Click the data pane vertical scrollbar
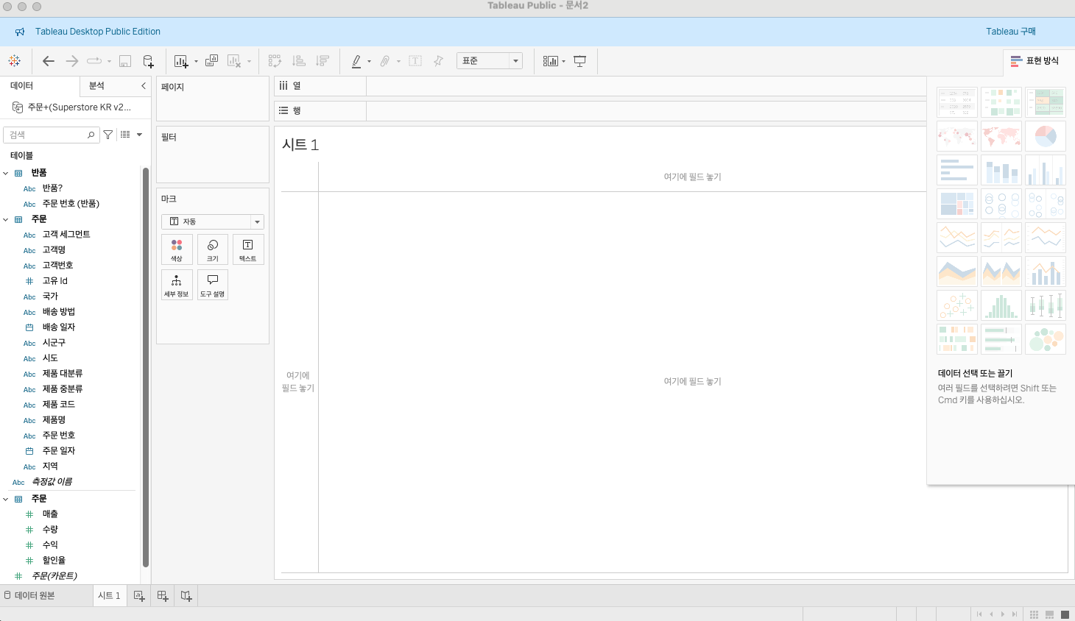The height and width of the screenshot is (621, 1075). click(146, 366)
